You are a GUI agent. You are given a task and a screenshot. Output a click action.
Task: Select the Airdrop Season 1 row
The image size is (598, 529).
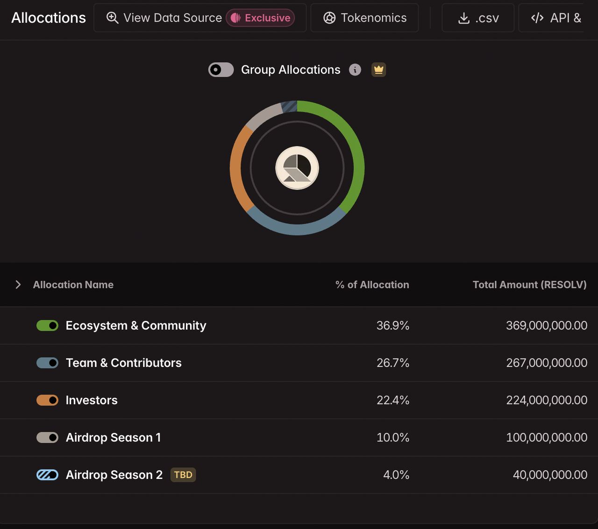pyautogui.click(x=299, y=437)
